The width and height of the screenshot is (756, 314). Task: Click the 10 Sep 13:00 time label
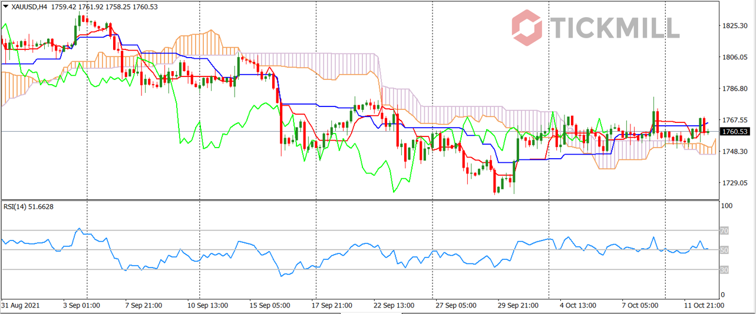209,306
